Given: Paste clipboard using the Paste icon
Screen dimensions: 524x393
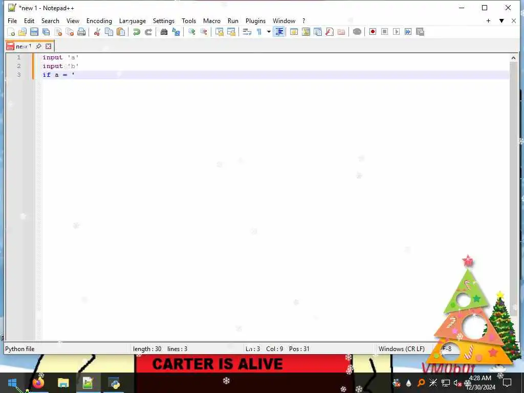Looking at the screenshot, I should click(121, 32).
